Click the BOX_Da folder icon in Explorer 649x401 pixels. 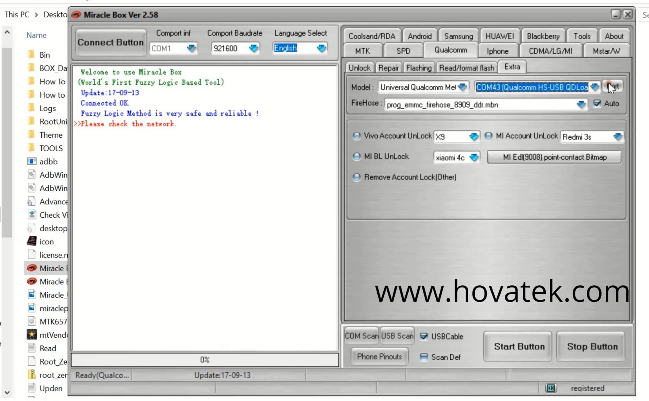[x=32, y=68]
